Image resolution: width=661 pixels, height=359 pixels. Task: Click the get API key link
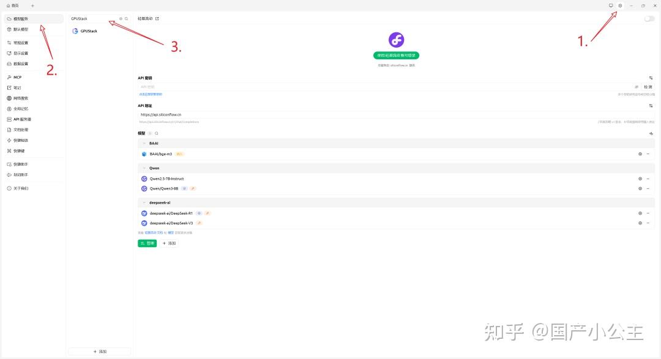(x=151, y=94)
